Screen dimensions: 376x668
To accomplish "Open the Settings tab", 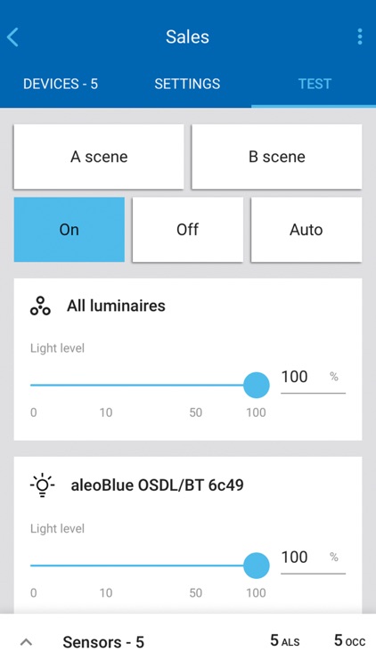I will (x=188, y=84).
